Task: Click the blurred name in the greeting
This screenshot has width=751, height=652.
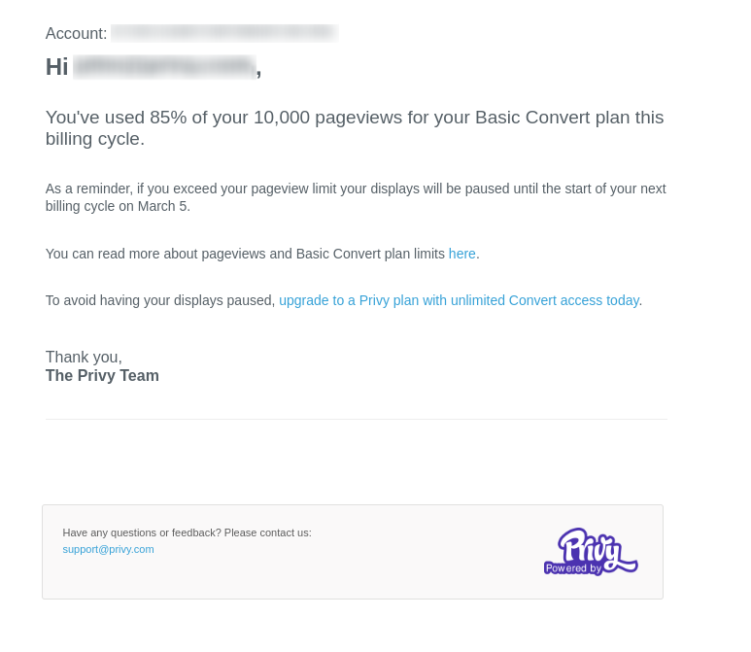Action: pos(164,67)
